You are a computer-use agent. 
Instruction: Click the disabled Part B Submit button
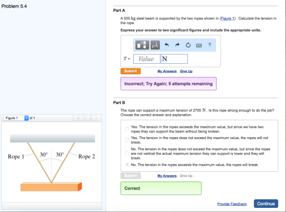tap(131, 176)
